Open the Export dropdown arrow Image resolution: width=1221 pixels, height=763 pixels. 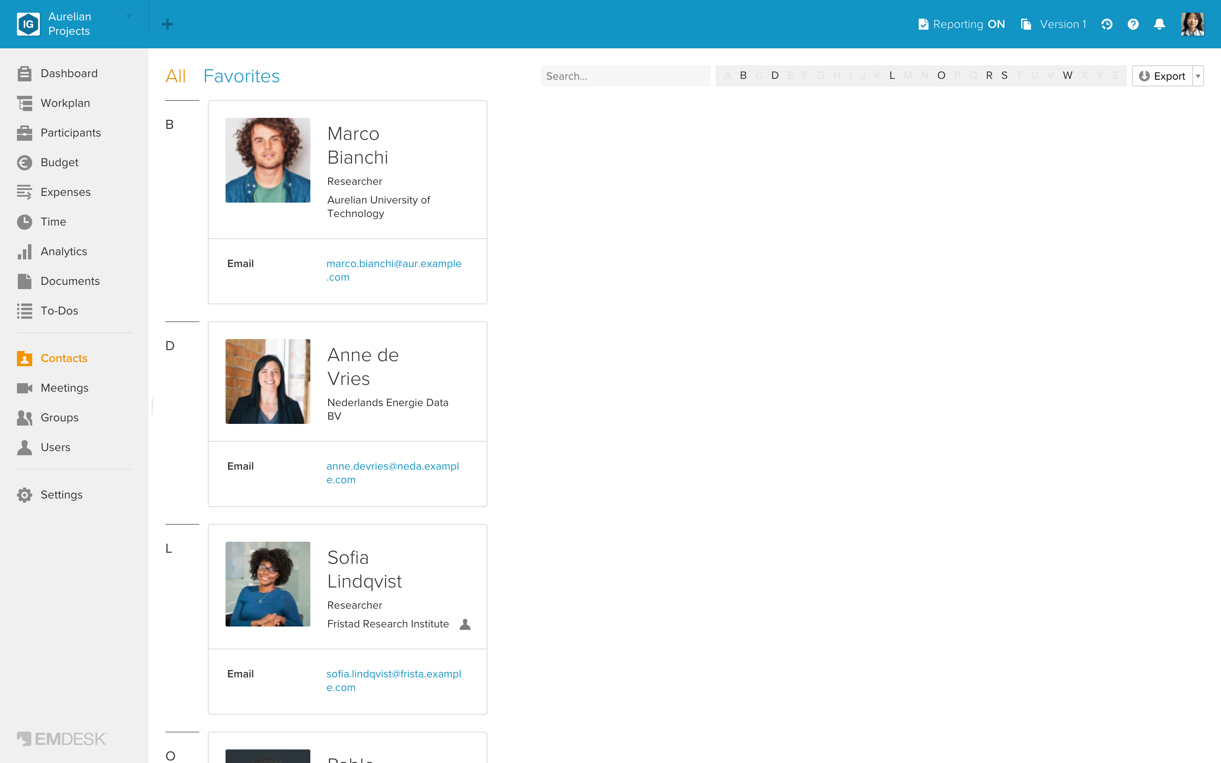point(1198,76)
